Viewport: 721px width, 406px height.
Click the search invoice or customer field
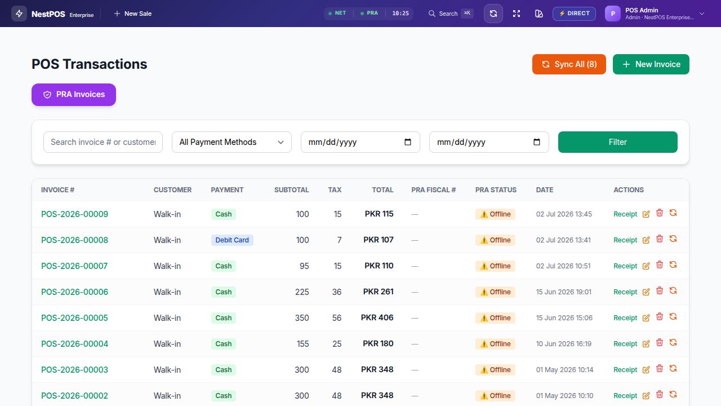tap(103, 142)
